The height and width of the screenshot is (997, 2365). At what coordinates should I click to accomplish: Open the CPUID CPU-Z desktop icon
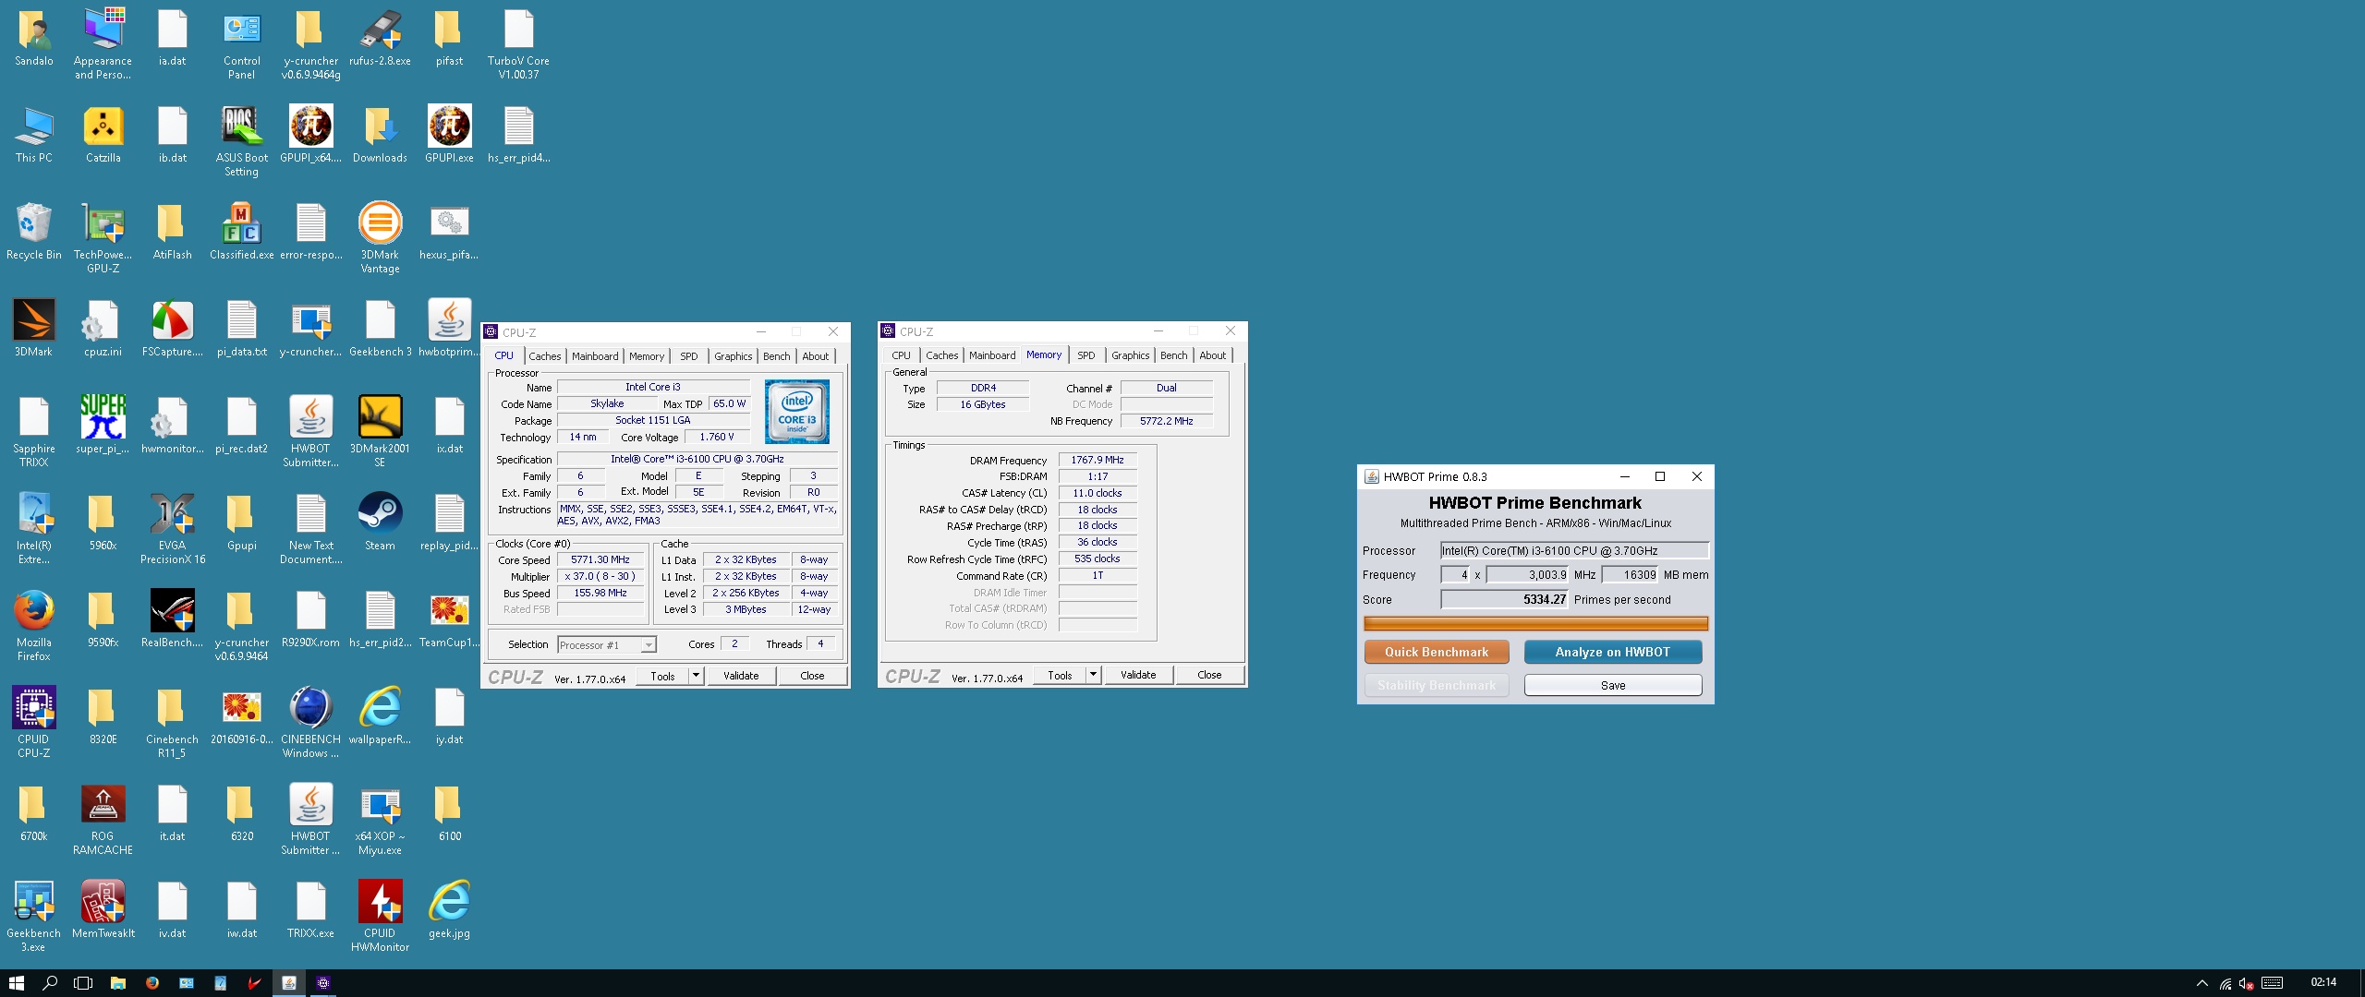[34, 724]
